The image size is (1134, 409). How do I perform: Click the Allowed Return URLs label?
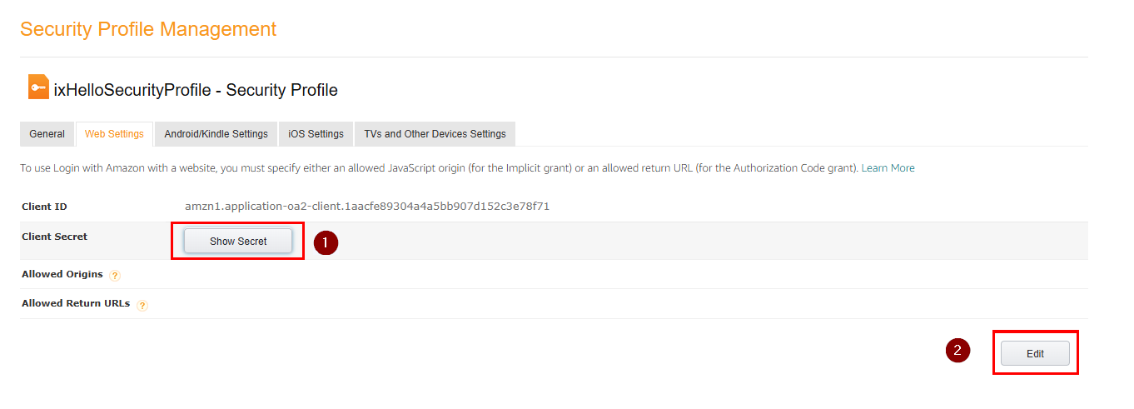(x=76, y=303)
